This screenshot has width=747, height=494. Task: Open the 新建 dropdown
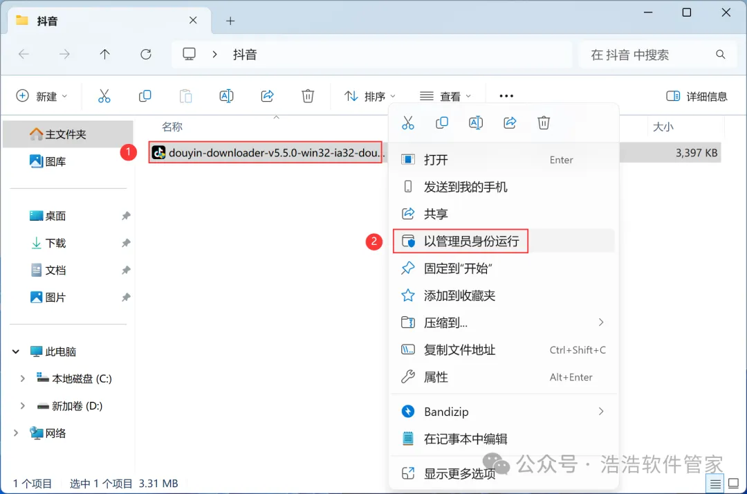point(42,96)
